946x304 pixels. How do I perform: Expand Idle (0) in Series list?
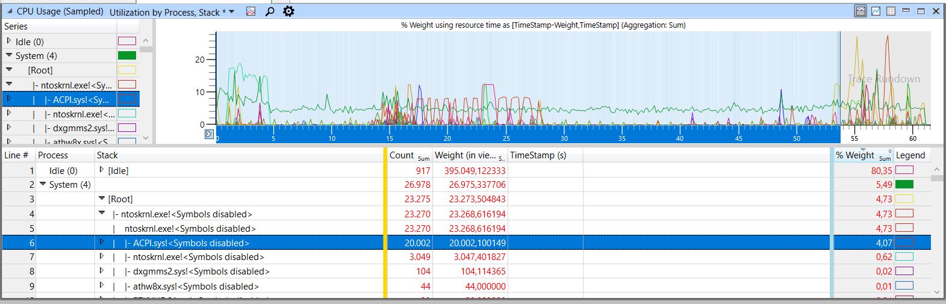[x=8, y=42]
